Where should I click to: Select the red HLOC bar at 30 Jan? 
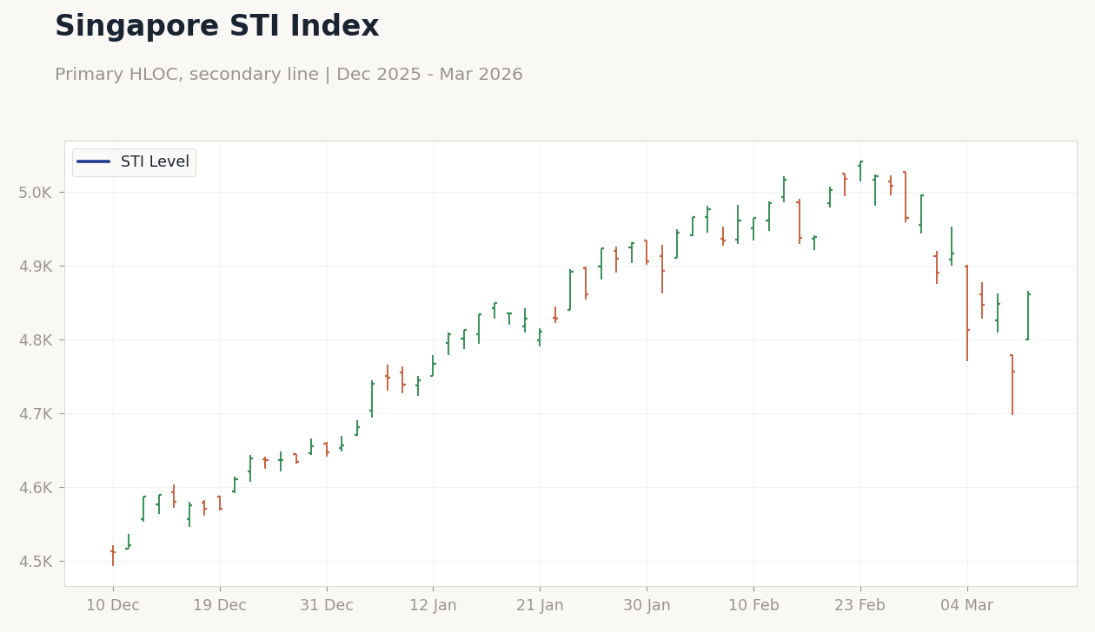coord(647,252)
